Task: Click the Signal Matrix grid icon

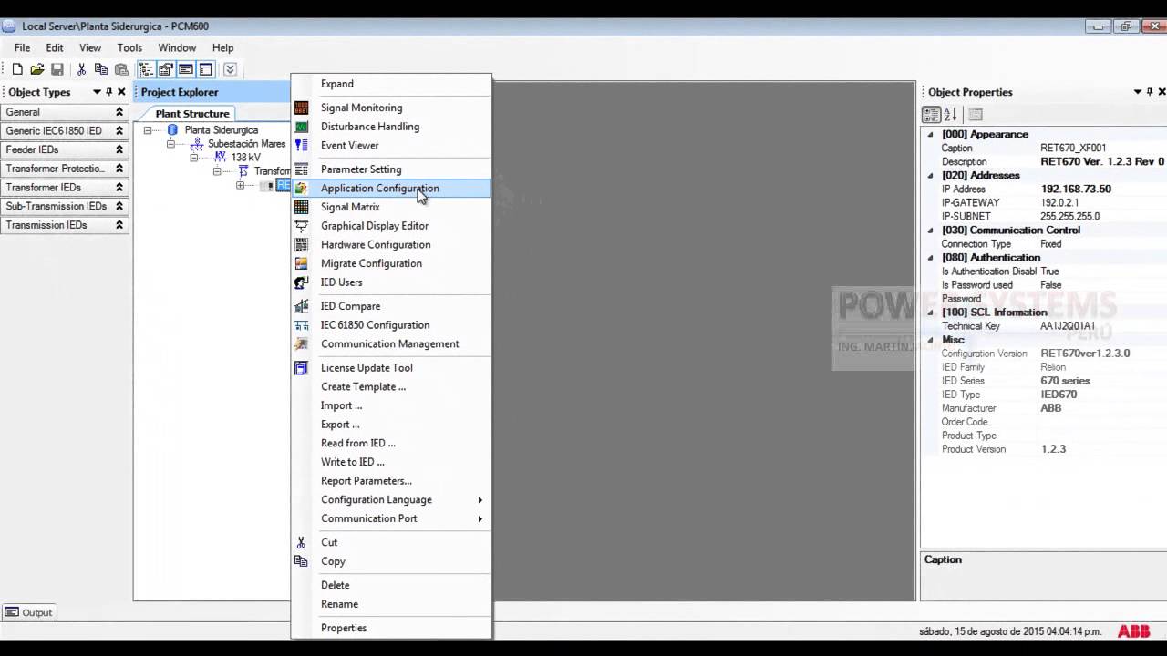Action: tap(302, 207)
